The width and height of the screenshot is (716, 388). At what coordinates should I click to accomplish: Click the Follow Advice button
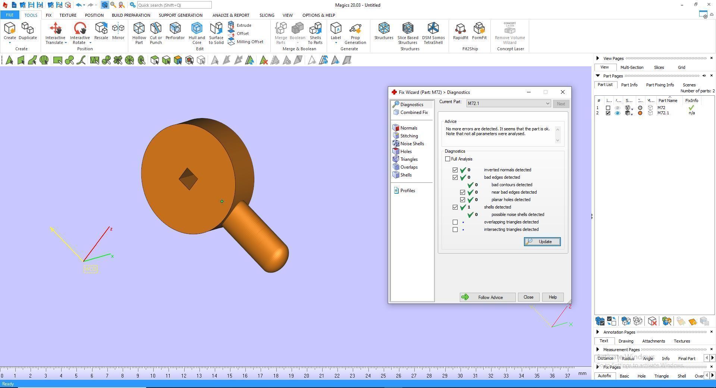(487, 297)
